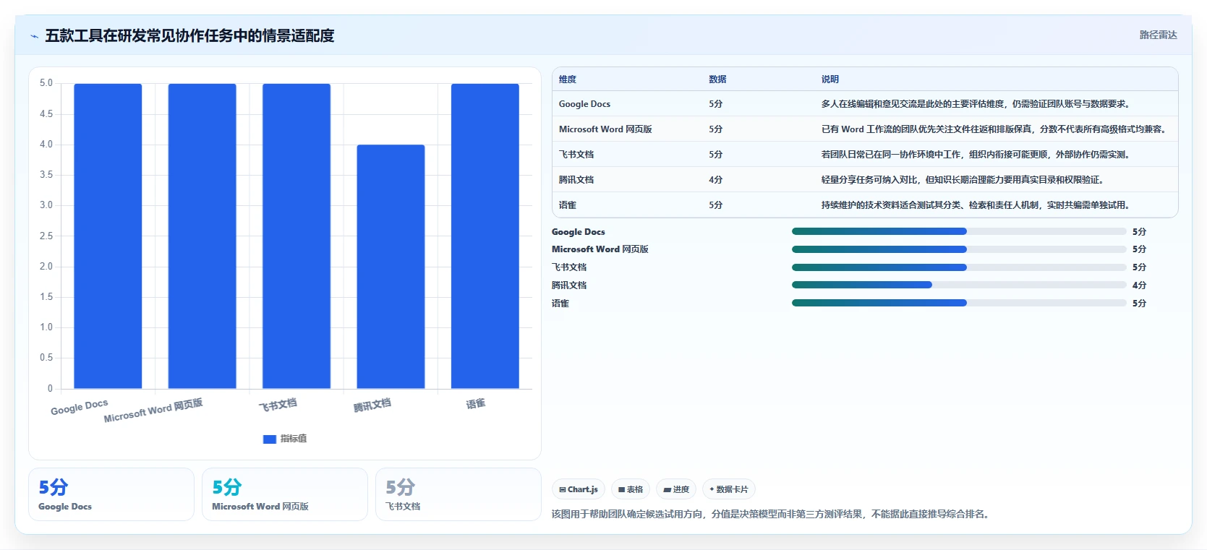This screenshot has width=1207, height=550.
Task: Click the Microsoft Word 网页版 x-axis label
Action: [x=153, y=411]
